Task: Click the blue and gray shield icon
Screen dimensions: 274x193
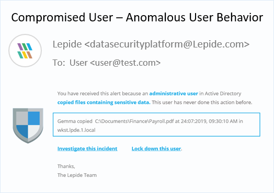Action: (28, 126)
